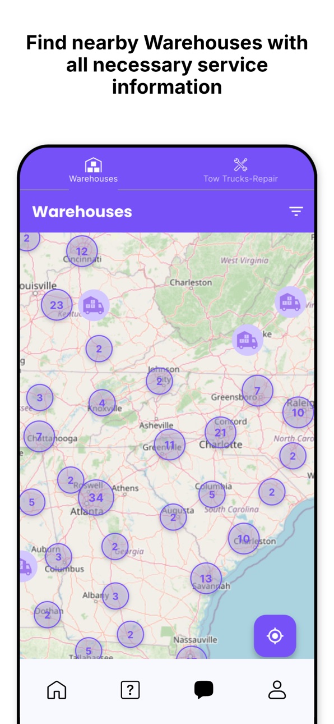This screenshot has width=334, height=724.
Task: Open cluster 2 at Johnson City
Action: pyautogui.click(x=159, y=381)
